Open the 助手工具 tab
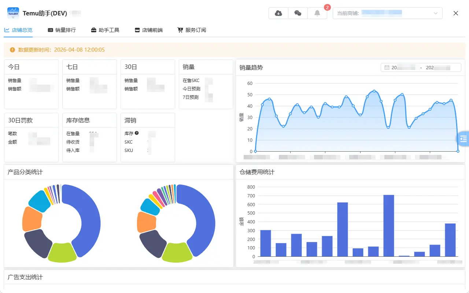469x293 pixels. (105, 30)
